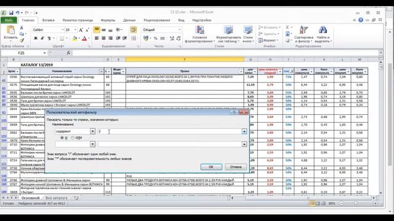
Task: Click Отмена (Cancel) in autofilter dialog
Action: 236,167
